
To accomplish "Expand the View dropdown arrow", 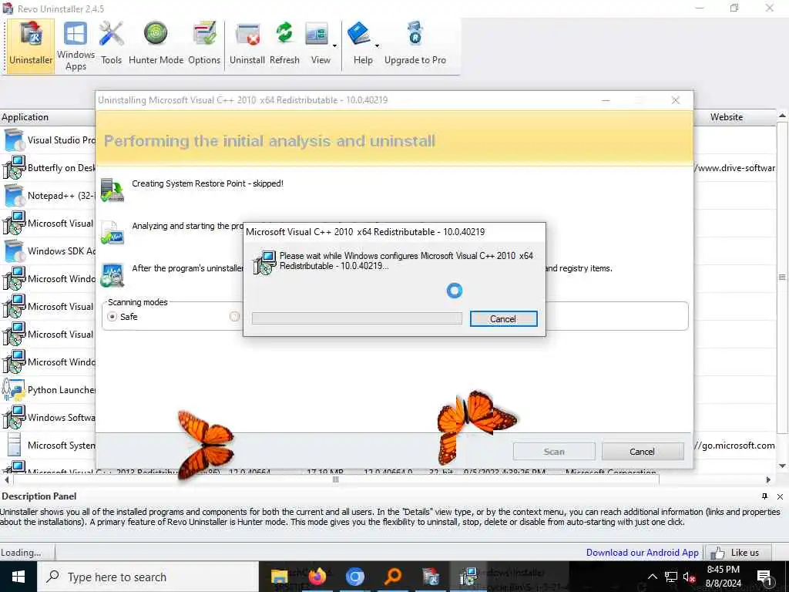I will pyautogui.click(x=334, y=45).
